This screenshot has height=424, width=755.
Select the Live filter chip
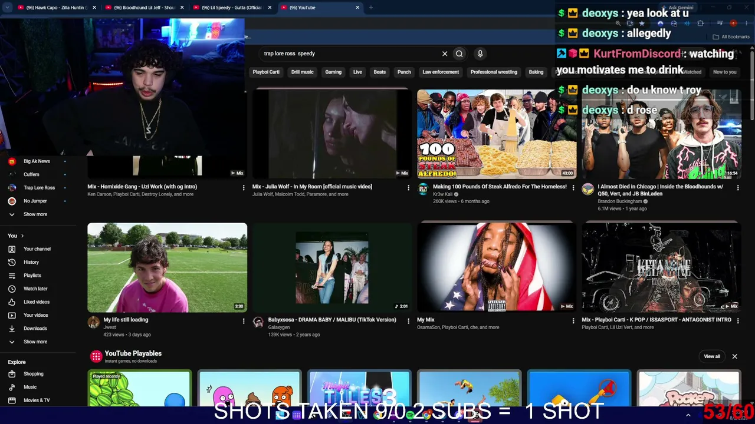coord(357,72)
